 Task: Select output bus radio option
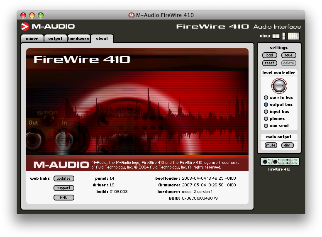pyautogui.click(x=266, y=105)
